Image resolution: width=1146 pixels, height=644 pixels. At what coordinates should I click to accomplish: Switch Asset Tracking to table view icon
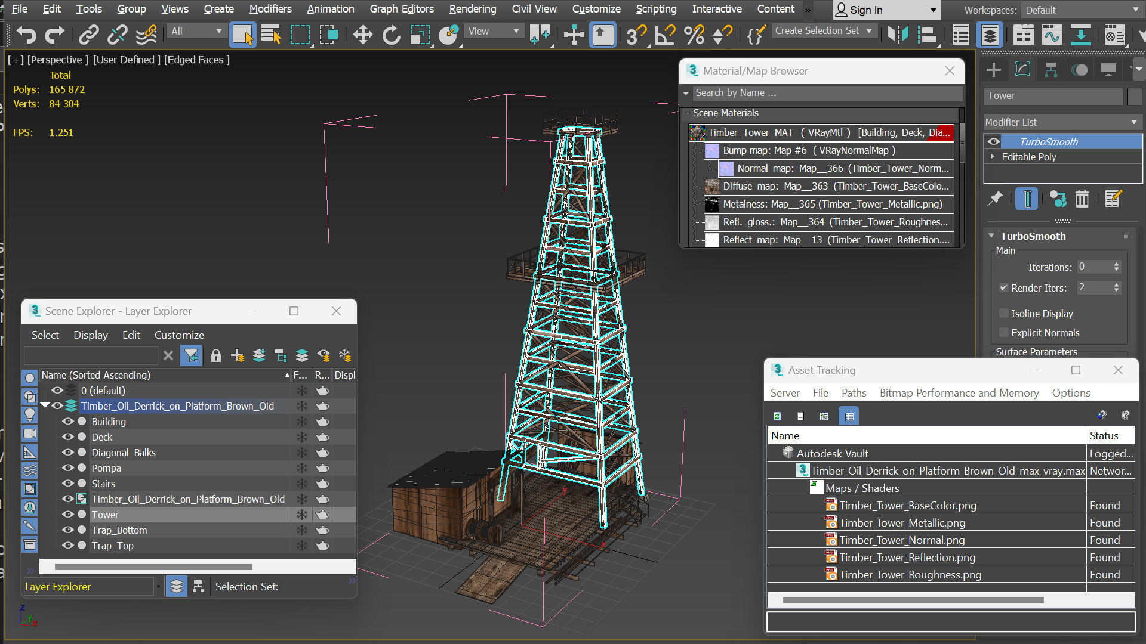coord(849,416)
